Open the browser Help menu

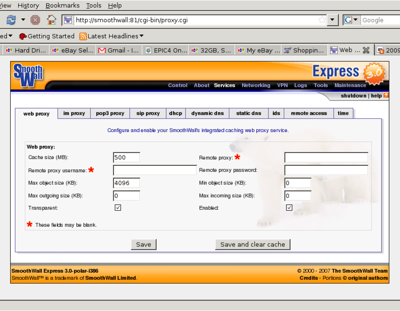[x=115, y=5]
